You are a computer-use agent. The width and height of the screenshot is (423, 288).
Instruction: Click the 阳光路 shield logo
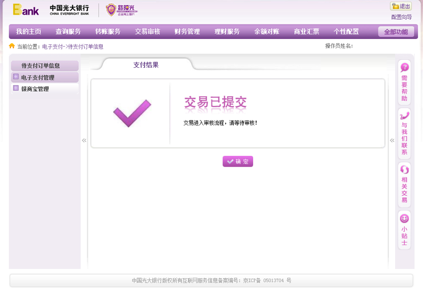coord(121,10)
